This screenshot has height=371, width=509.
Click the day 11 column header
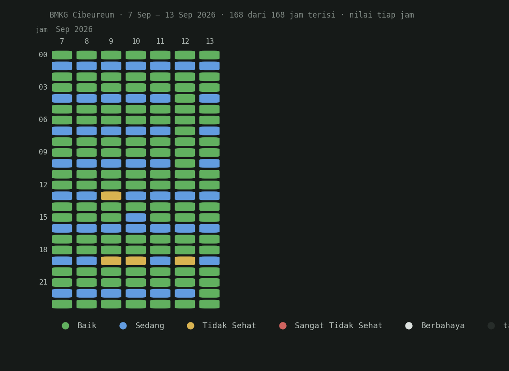tap(160, 41)
